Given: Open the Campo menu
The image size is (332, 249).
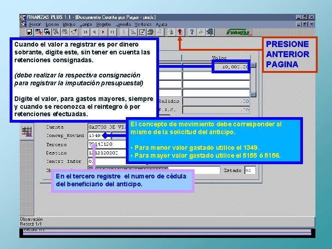Looking at the screenshot, I should 86,24.
